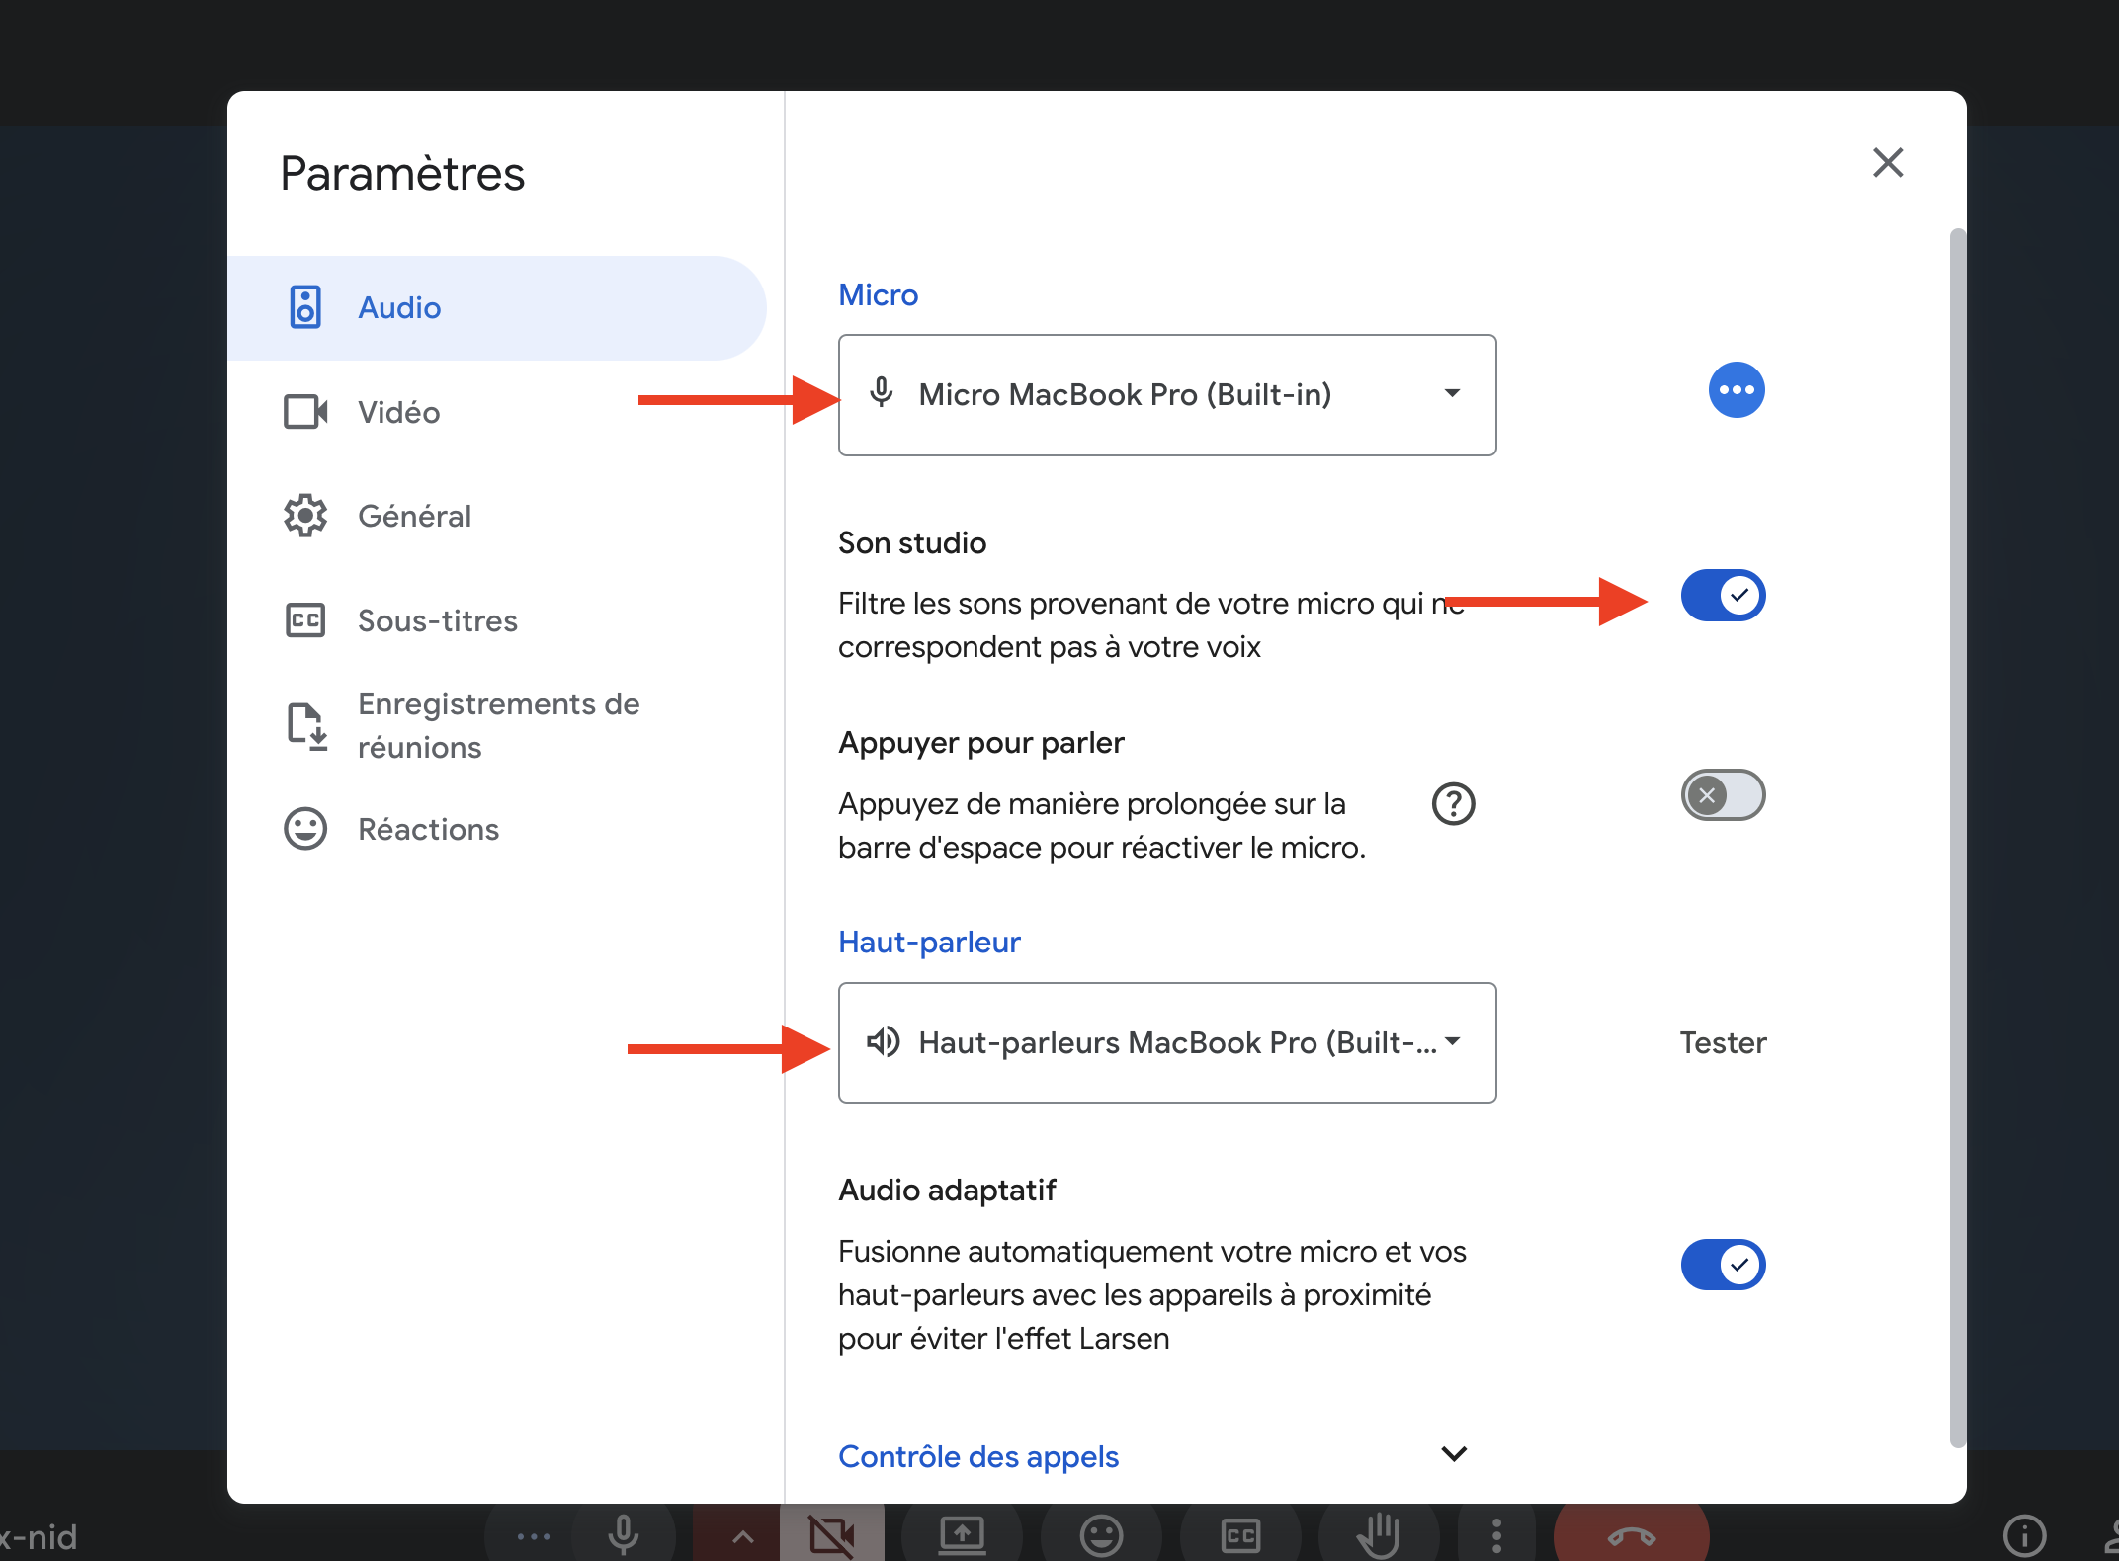The image size is (2119, 1561).
Task: Click the present screen icon
Action: click(962, 1534)
